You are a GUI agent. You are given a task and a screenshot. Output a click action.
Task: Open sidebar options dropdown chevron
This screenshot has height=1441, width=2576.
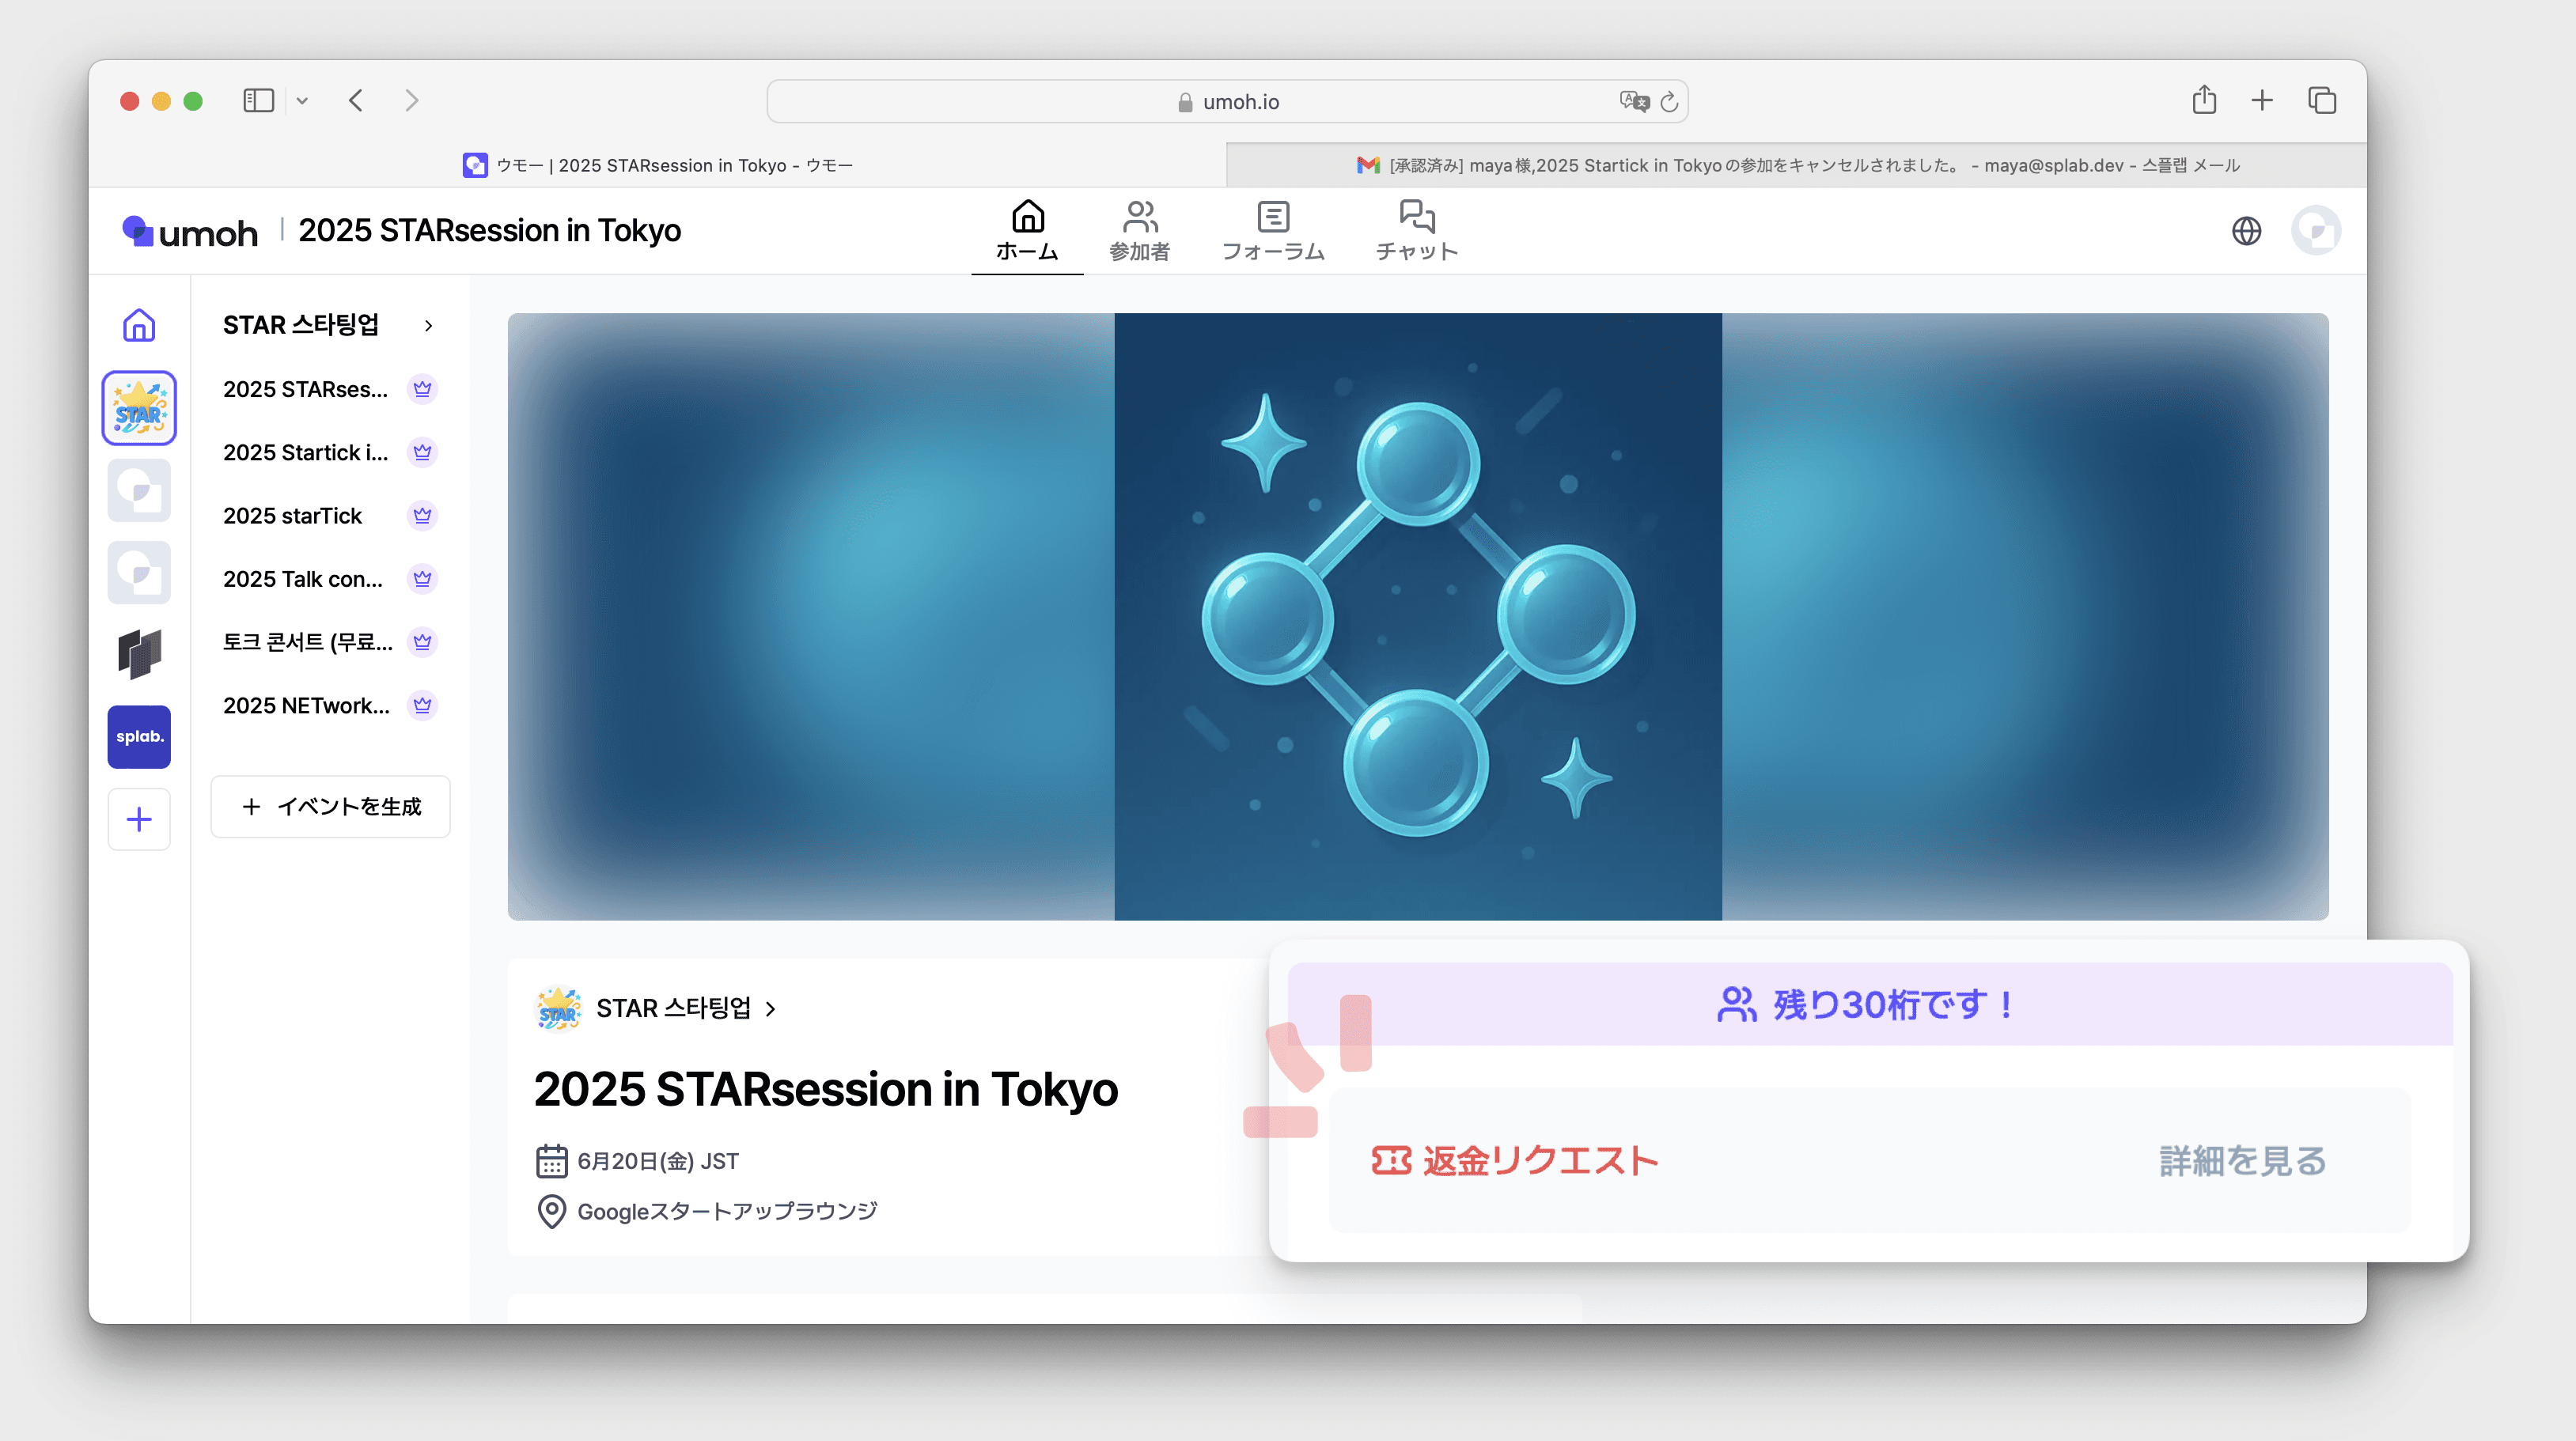(x=302, y=101)
